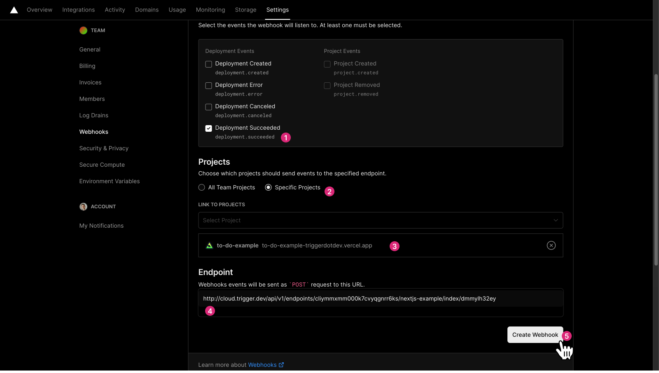Open the Select Project dropdown
Image resolution: width=659 pixels, height=373 pixels.
[x=381, y=220]
